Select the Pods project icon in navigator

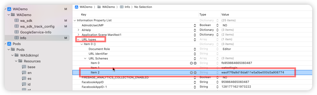9,44
